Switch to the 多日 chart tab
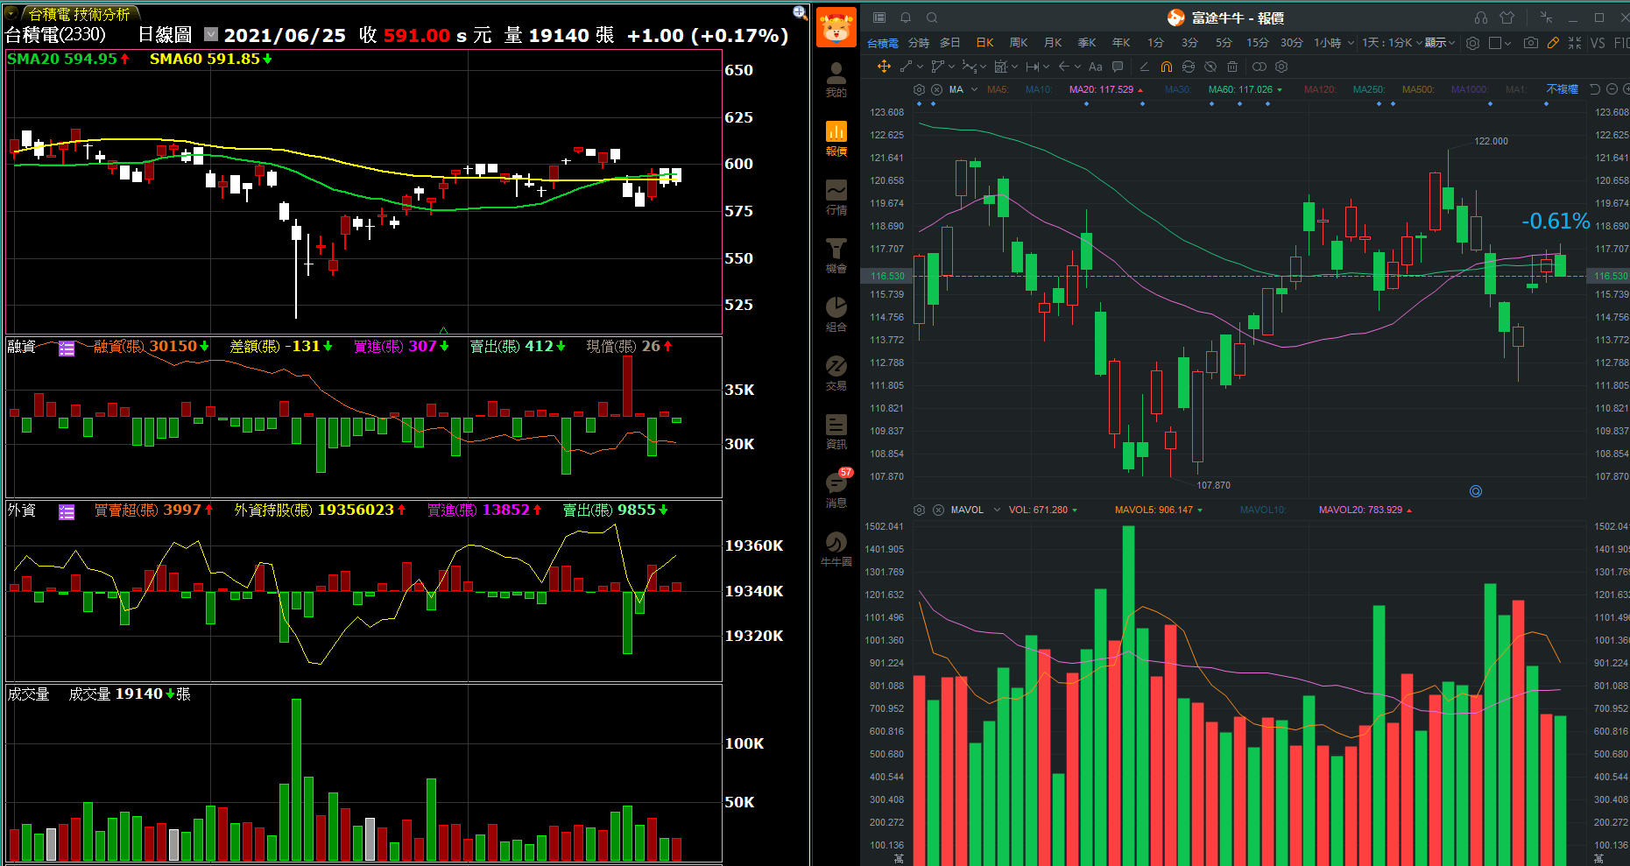This screenshot has width=1630, height=866. pyautogui.click(x=950, y=42)
